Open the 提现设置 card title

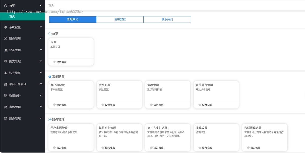(x=202, y=128)
